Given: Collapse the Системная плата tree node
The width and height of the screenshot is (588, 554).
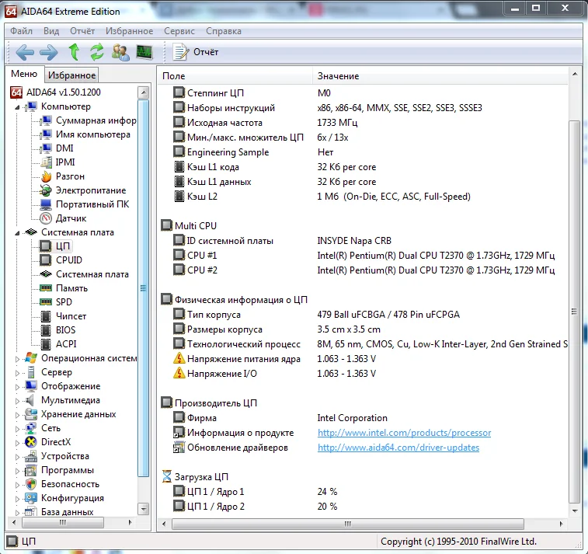Looking at the screenshot, I should click(x=17, y=232).
